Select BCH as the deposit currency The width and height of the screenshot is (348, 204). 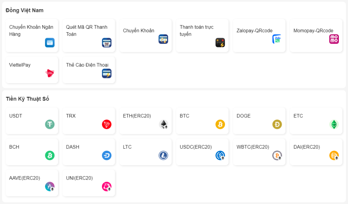click(32, 152)
